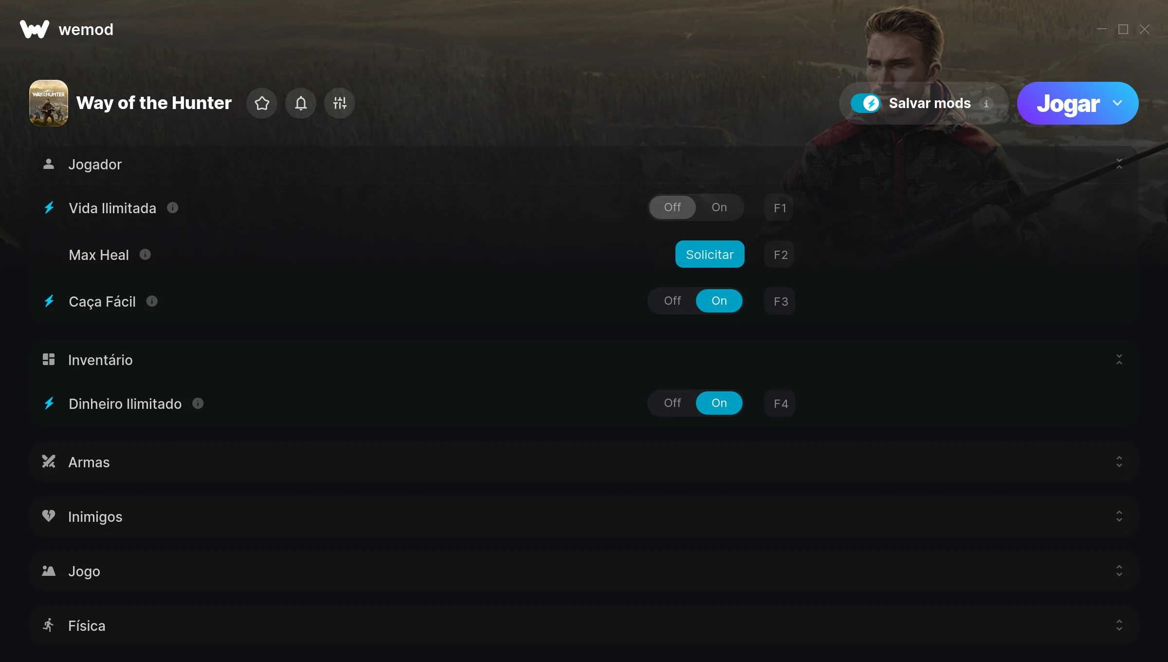
Task: Collapse the Jogador section
Action: coord(1119,164)
